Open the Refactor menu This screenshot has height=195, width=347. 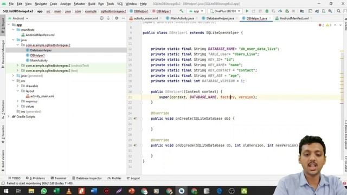79,4
